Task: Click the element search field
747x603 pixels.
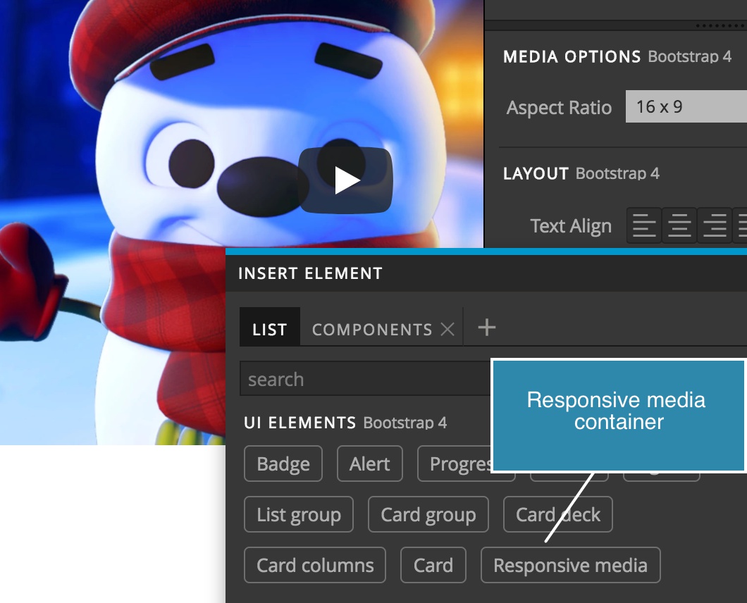Action: [366, 379]
